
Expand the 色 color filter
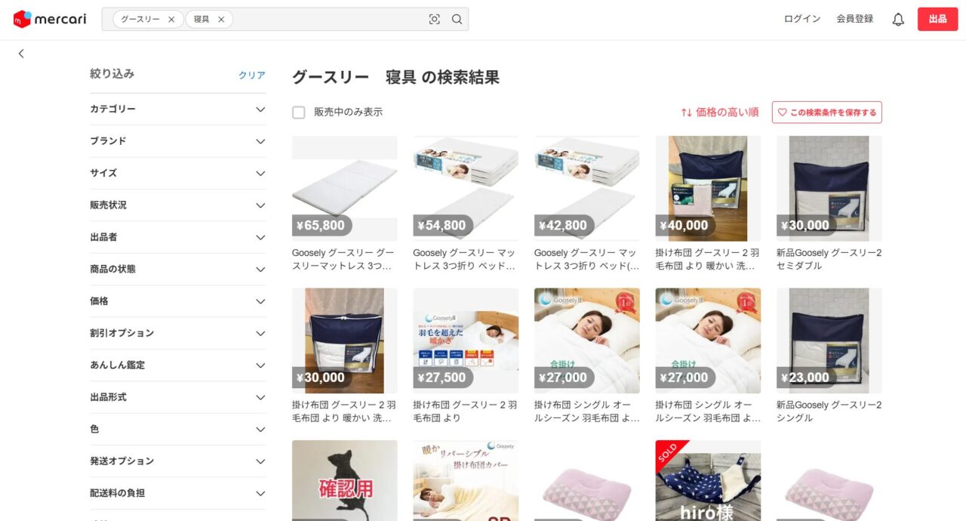178,429
